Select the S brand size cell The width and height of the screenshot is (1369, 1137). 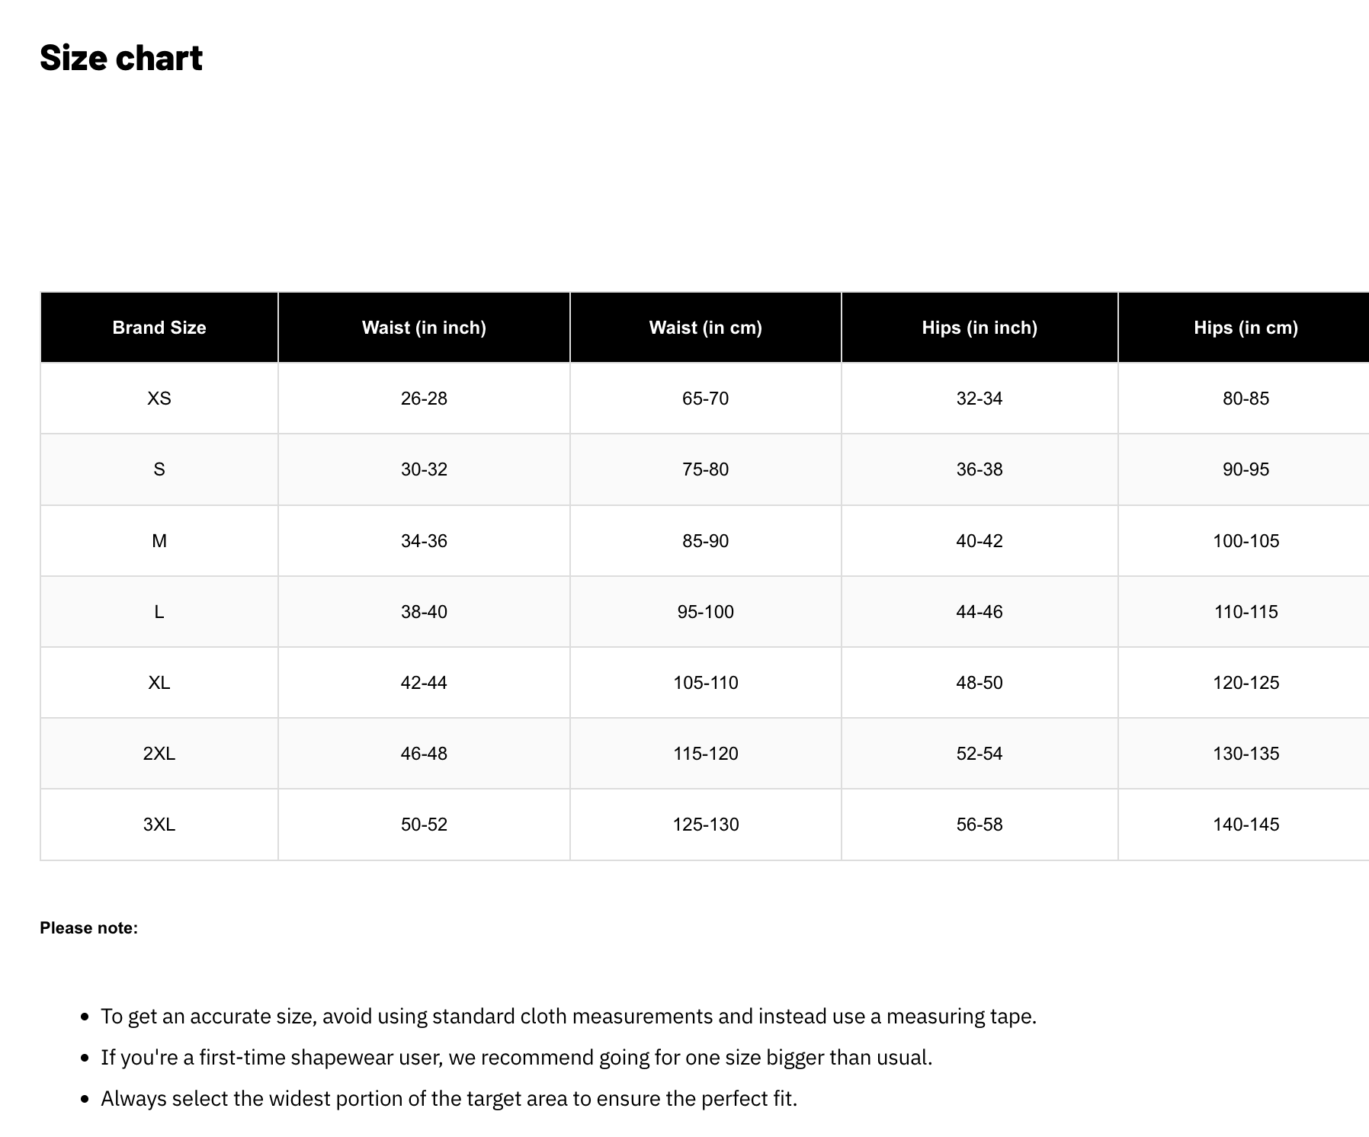159,469
